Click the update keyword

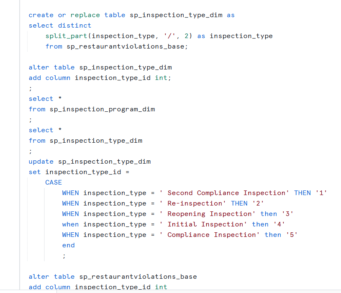click(x=41, y=162)
